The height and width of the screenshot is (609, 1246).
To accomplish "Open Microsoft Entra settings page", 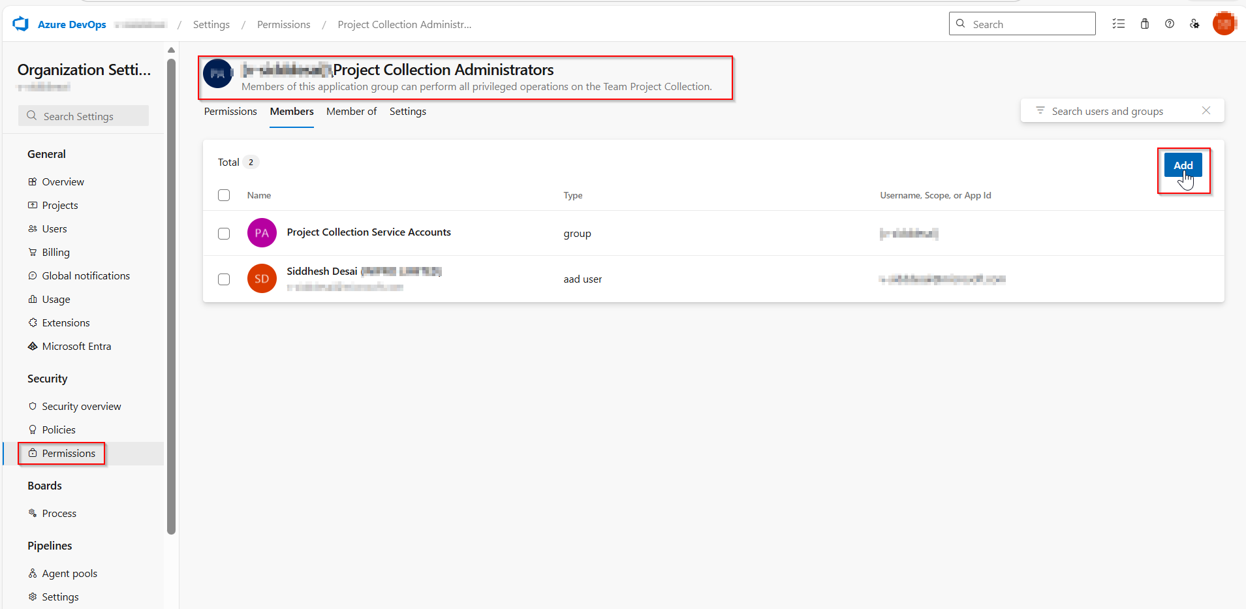I will click(x=77, y=346).
